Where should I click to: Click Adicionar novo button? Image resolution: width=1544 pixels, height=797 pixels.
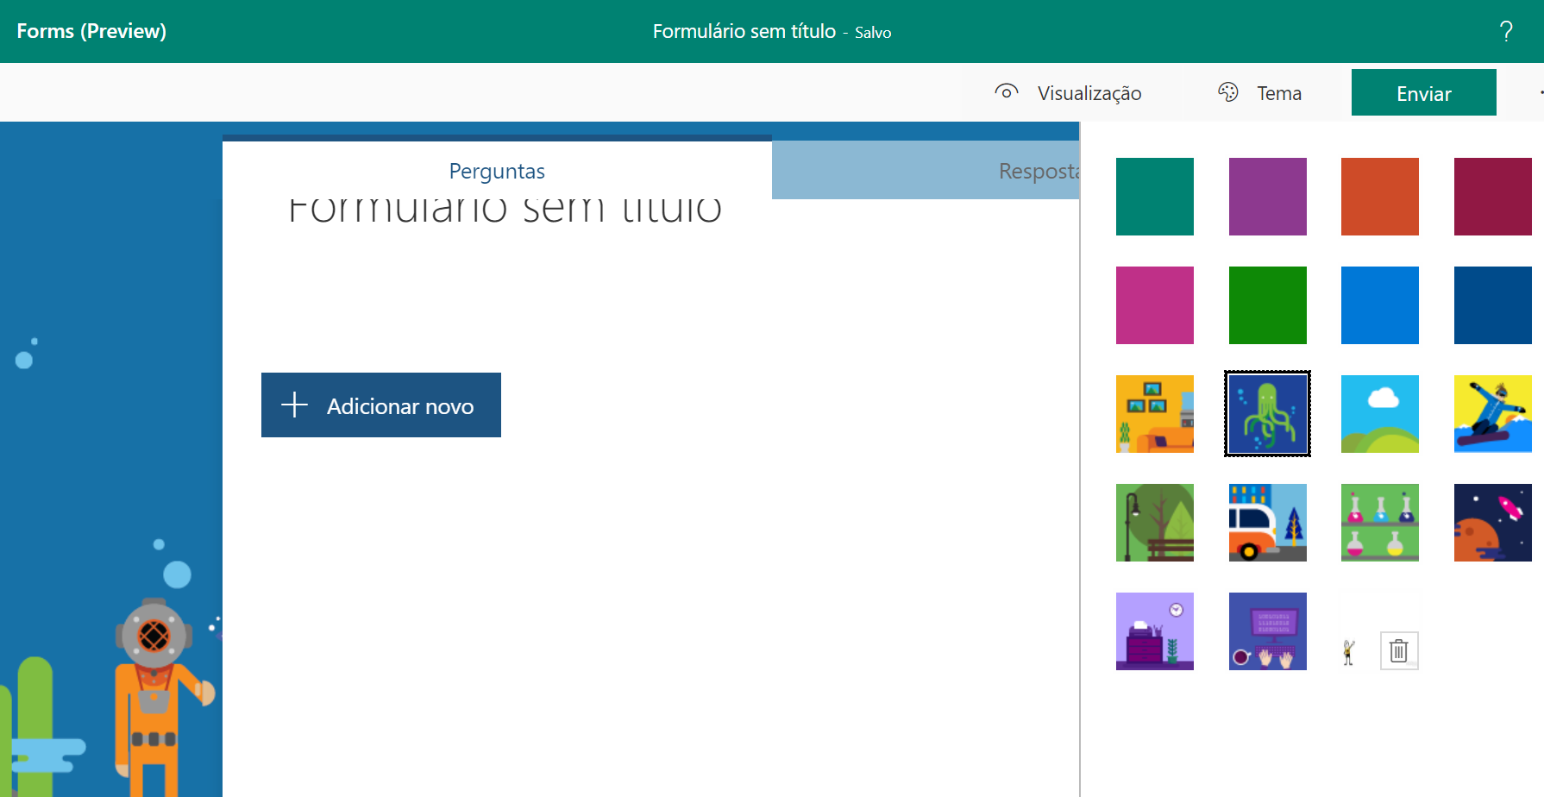(x=381, y=405)
